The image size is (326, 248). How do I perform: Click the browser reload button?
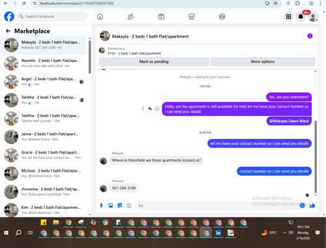(24, 3)
